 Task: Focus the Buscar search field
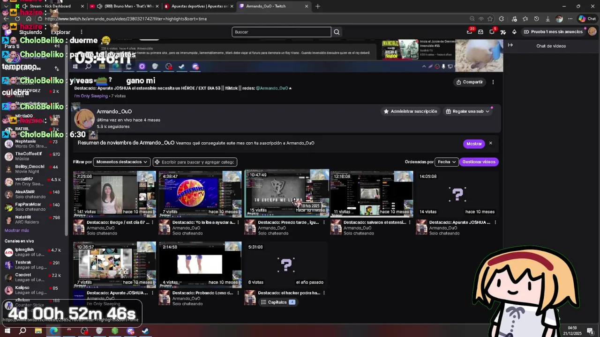(x=281, y=32)
